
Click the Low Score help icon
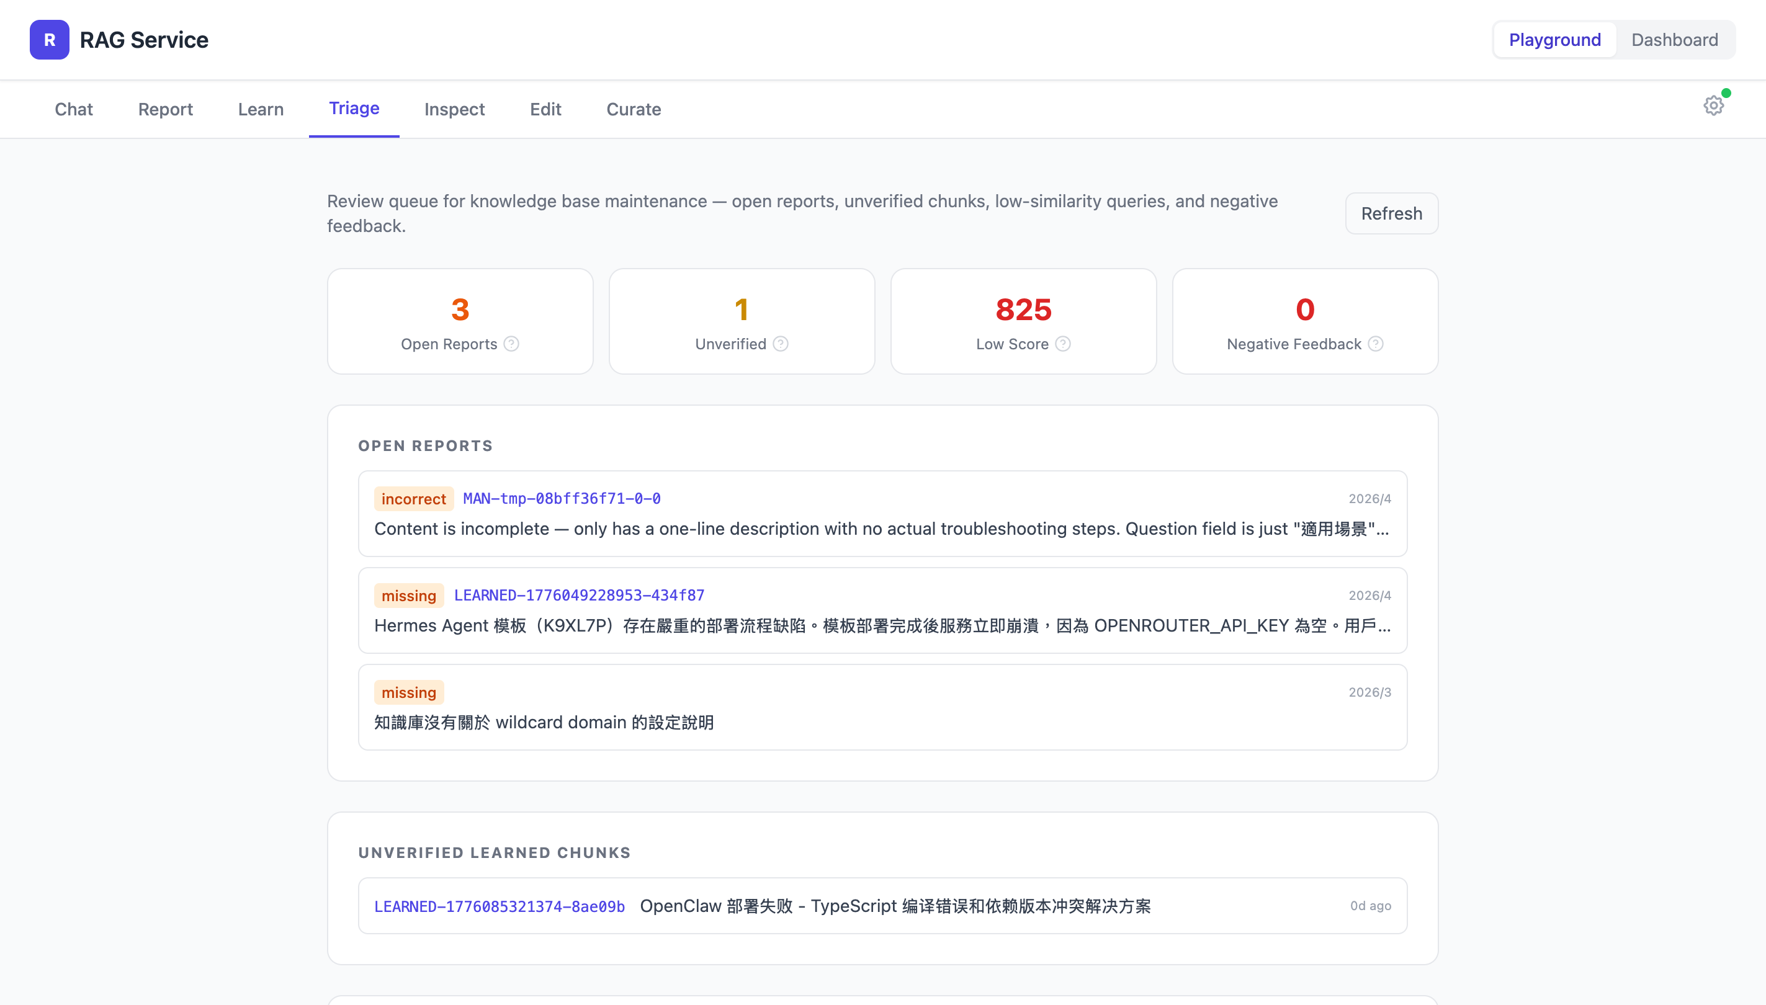(1062, 344)
